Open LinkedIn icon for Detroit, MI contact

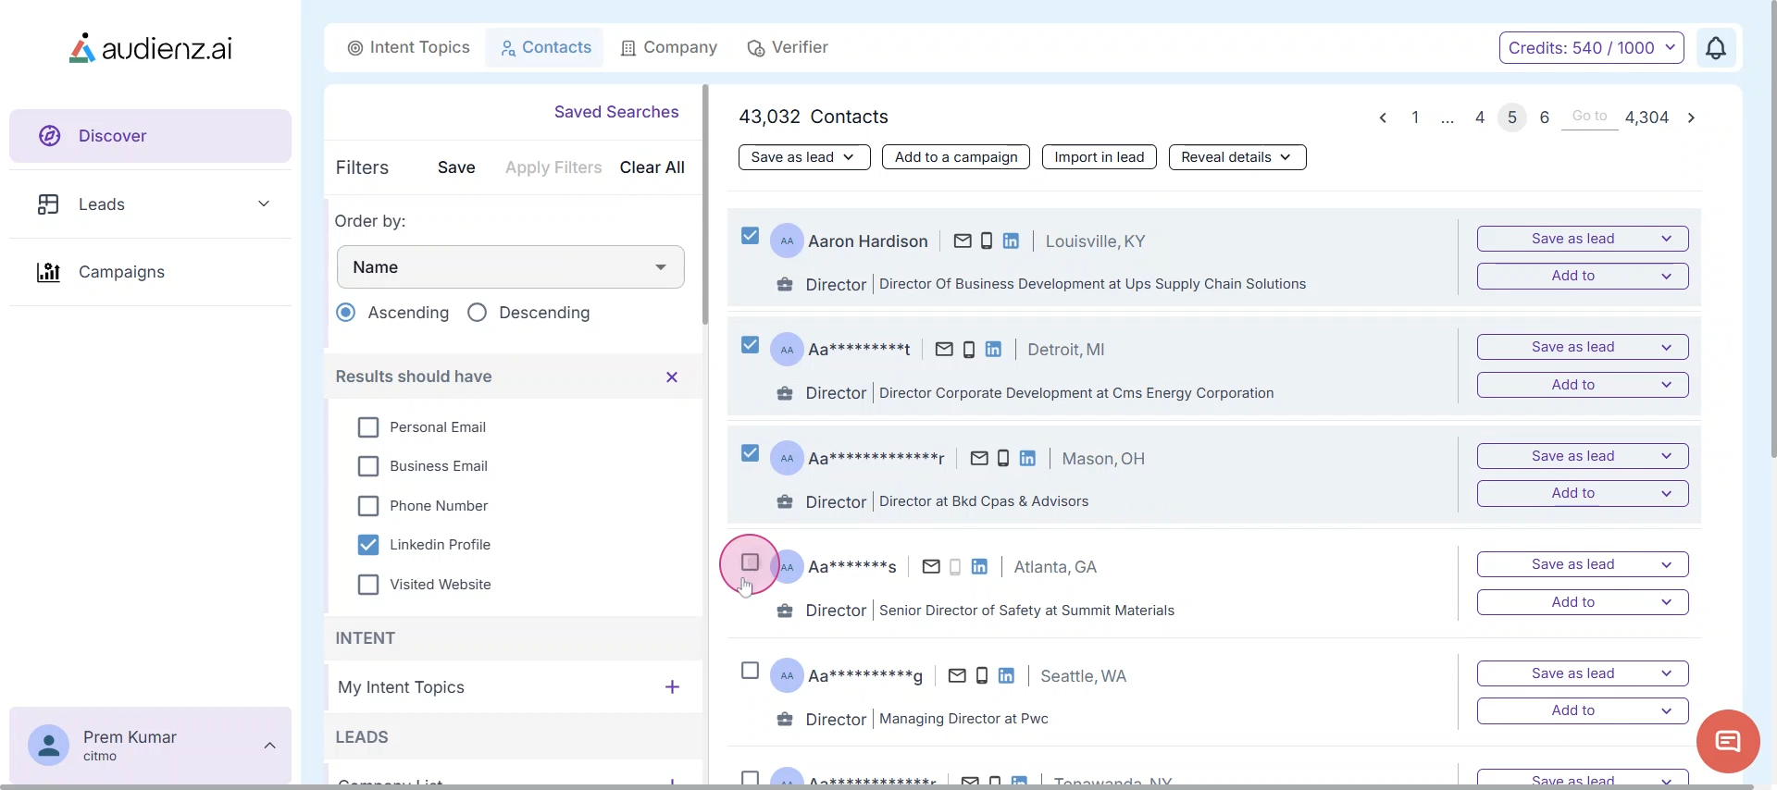click(993, 350)
